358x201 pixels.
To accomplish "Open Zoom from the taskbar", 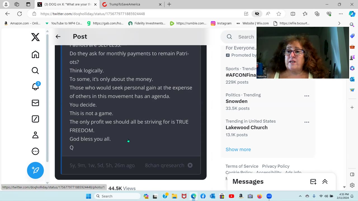I will tap(269, 196).
